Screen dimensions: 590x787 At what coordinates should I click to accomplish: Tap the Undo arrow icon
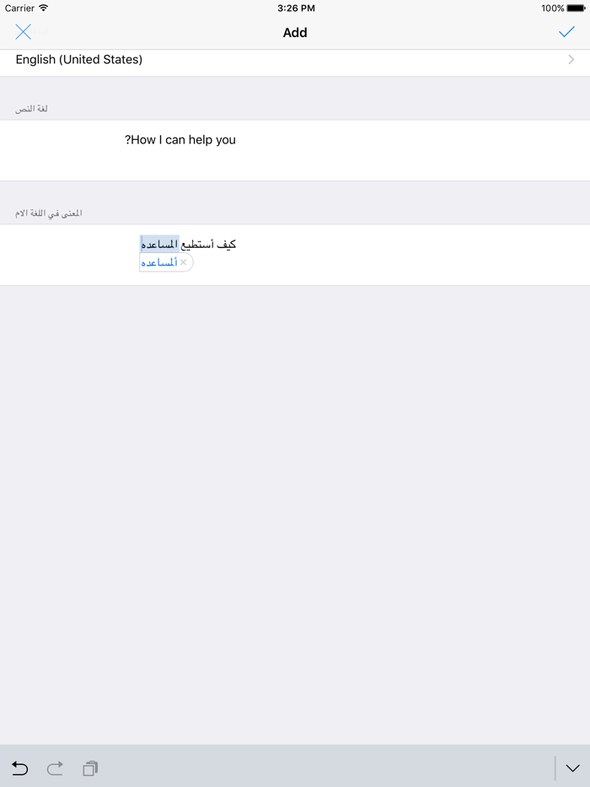coord(19,768)
